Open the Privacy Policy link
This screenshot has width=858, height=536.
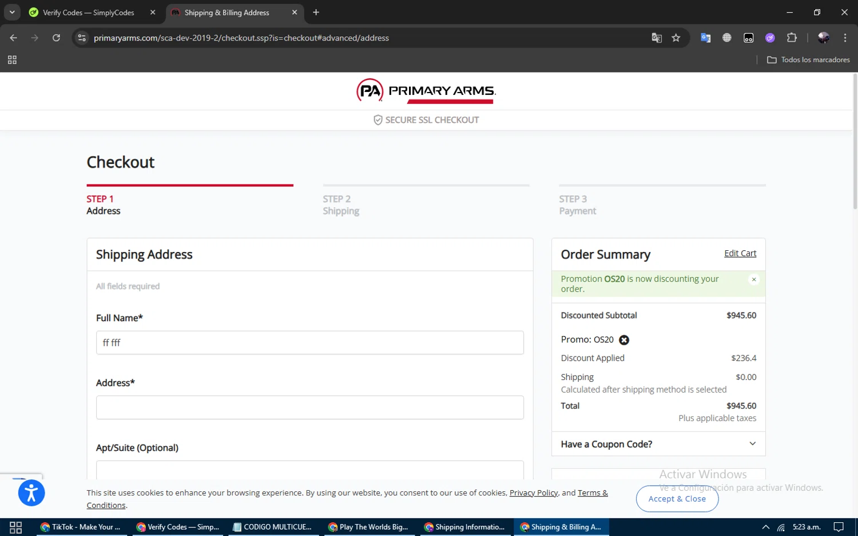pyautogui.click(x=534, y=493)
